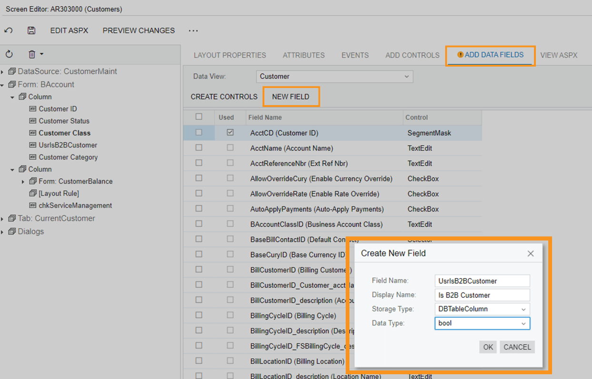Check the row checkbox for AcctCD (Customer ID)

199,133
